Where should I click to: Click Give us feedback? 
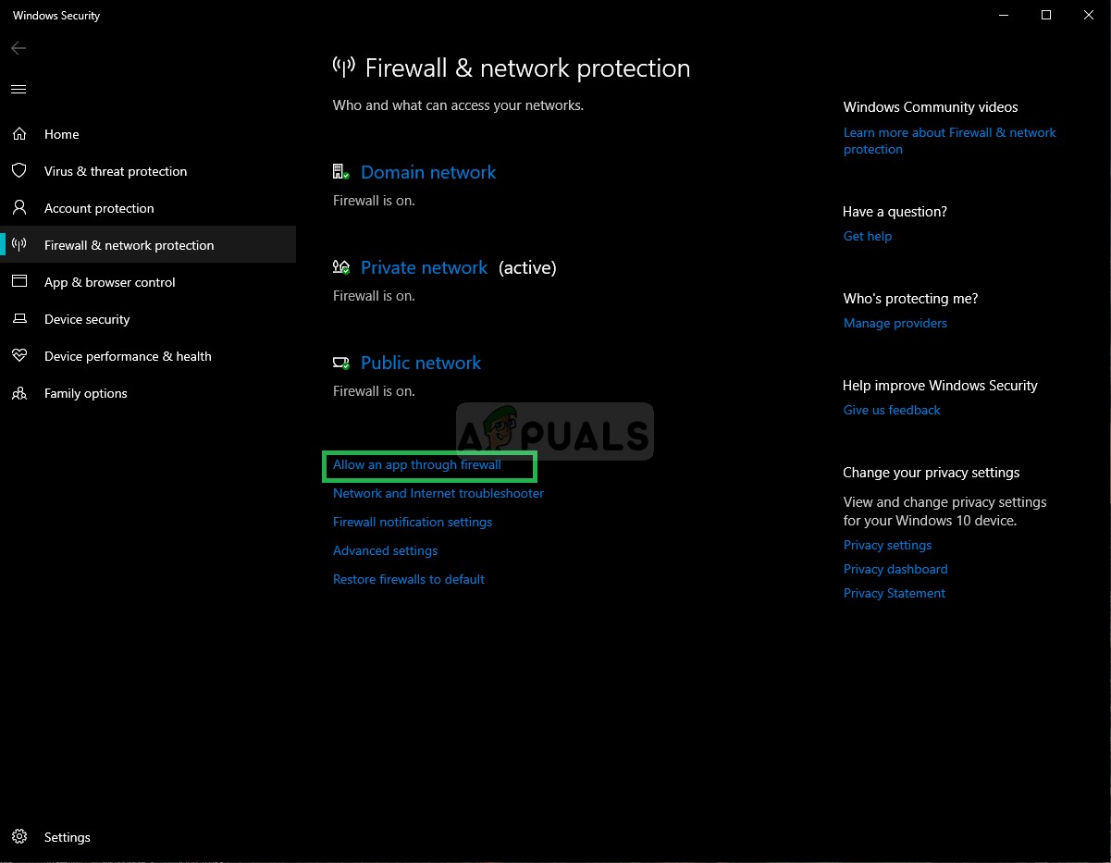click(891, 410)
